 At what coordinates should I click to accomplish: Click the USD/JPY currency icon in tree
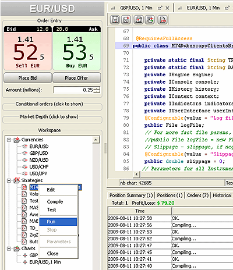click(24, 173)
